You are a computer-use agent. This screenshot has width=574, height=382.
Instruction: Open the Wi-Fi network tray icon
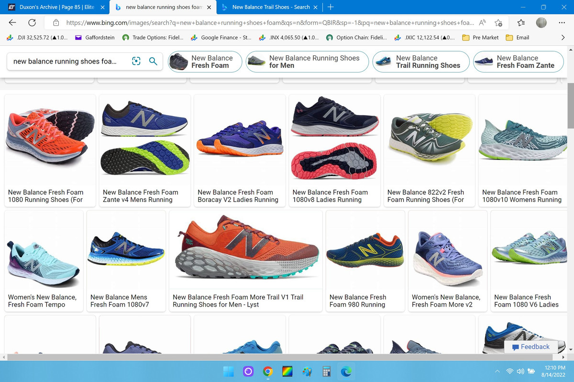tap(510, 371)
